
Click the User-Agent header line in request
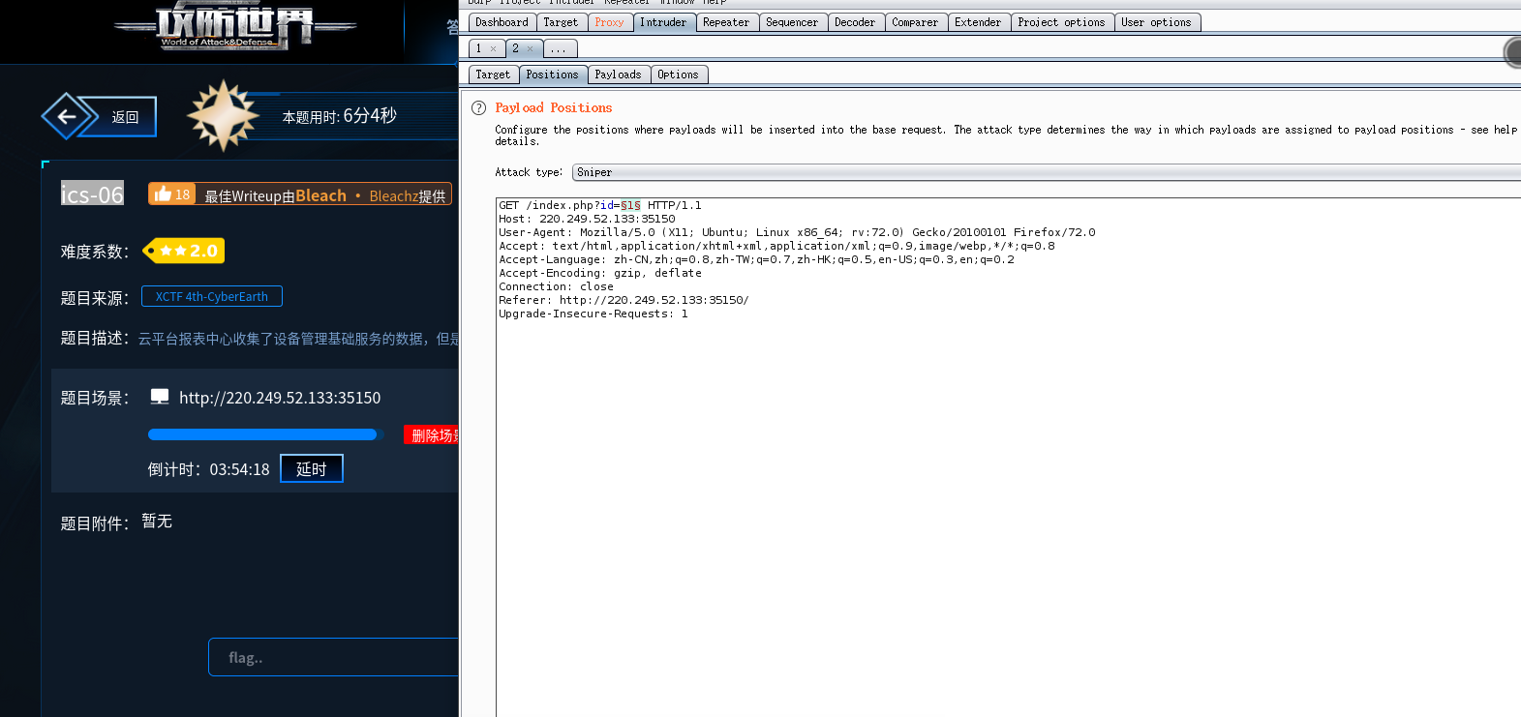point(797,232)
